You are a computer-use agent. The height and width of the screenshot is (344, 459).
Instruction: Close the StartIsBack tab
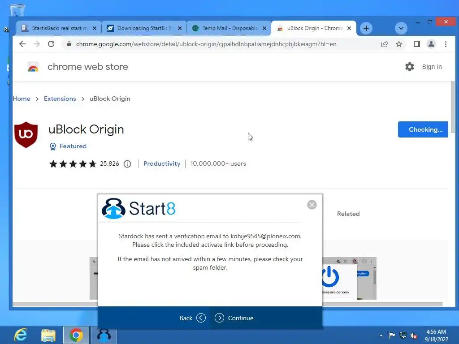[x=94, y=28]
